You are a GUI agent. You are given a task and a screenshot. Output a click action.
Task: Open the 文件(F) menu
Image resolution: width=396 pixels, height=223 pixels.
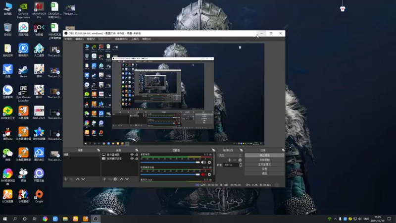[68, 39]
